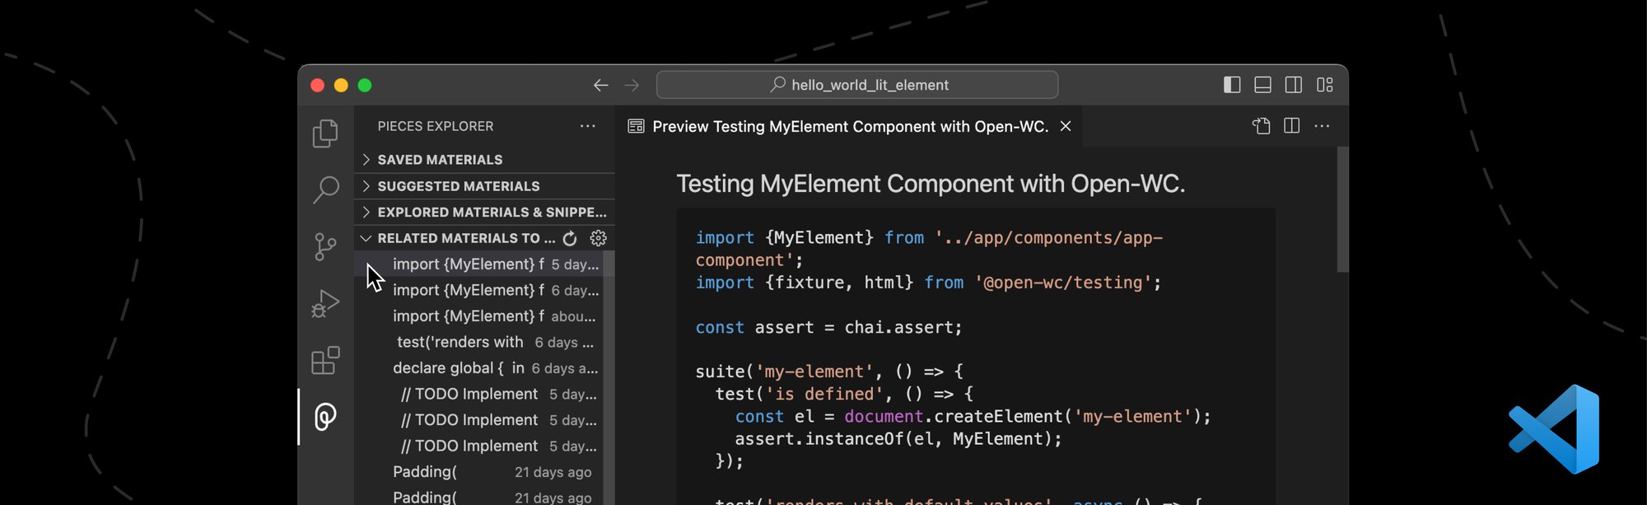Click the sidebar list scrollbar
This screenshot has height=505, width=1647.
click(x=609, y=379)
